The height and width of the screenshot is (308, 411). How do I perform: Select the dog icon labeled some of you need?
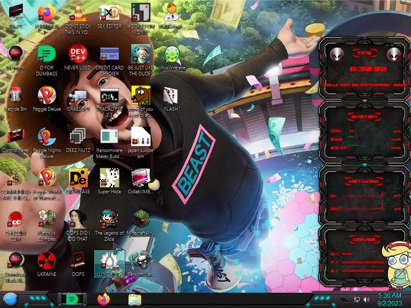tap(140, 101)
